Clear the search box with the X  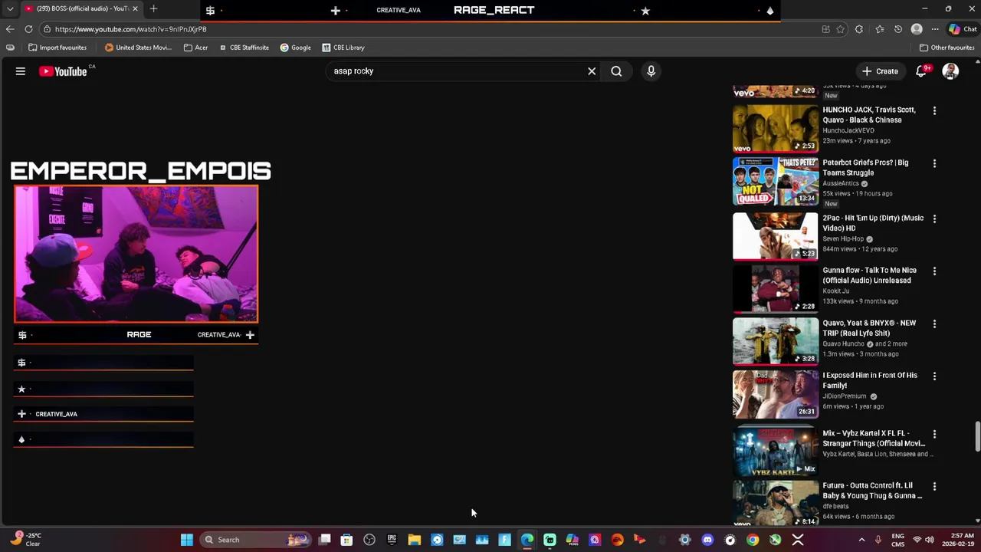592,71
